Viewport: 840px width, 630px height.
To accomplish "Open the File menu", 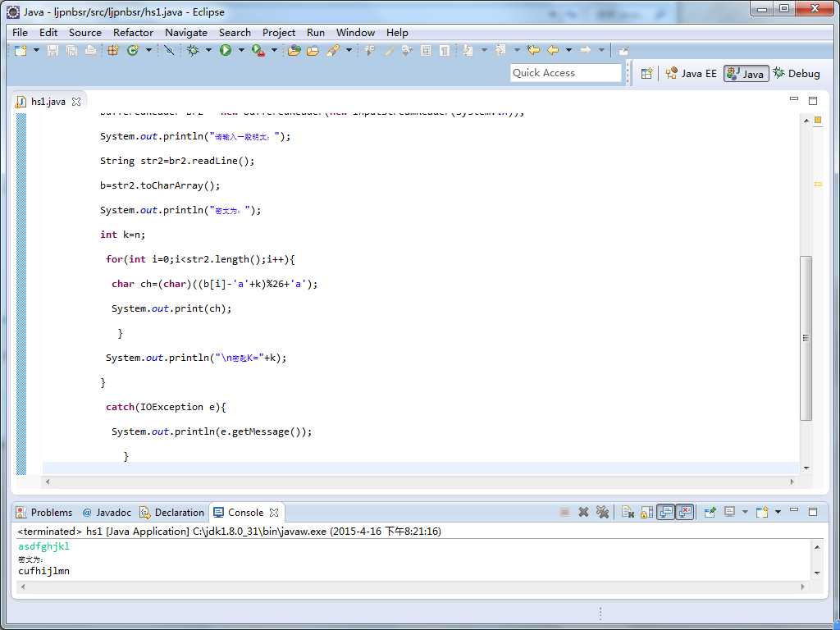I will 20,33.
